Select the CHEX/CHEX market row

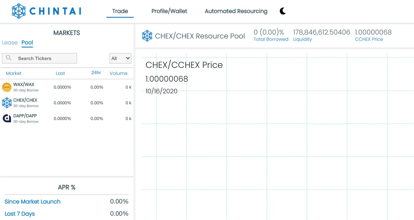pos(67,103)
